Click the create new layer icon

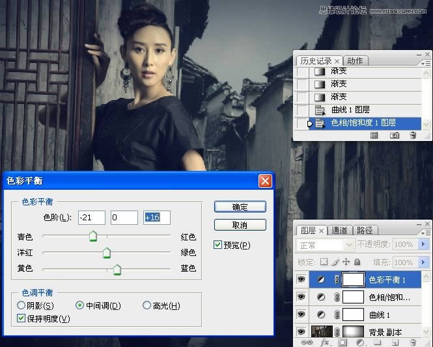tap(395, 342)
